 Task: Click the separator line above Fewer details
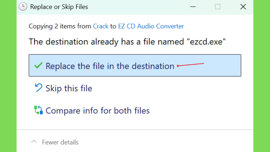pos(135,130)
